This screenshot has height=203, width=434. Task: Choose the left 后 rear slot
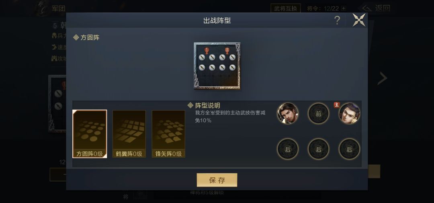pos(288,149)
